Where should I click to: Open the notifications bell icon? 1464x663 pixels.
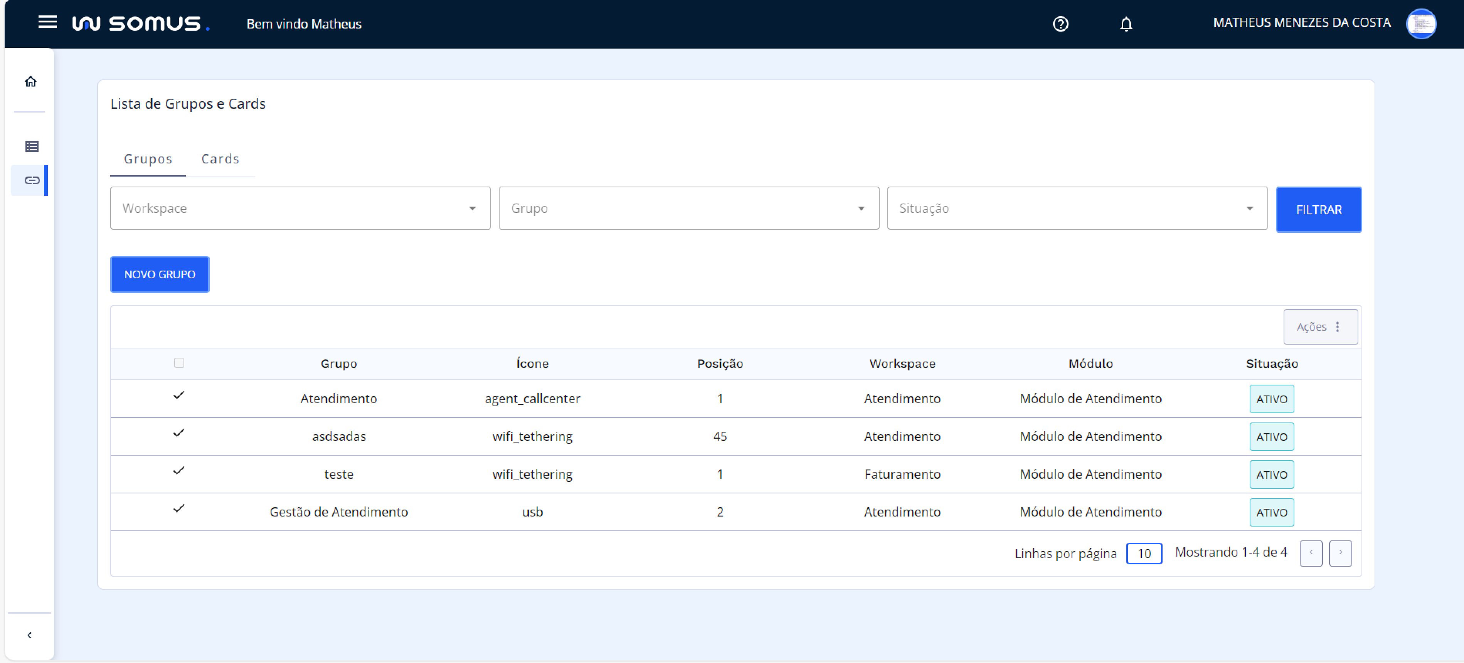tap(1125, 24)
